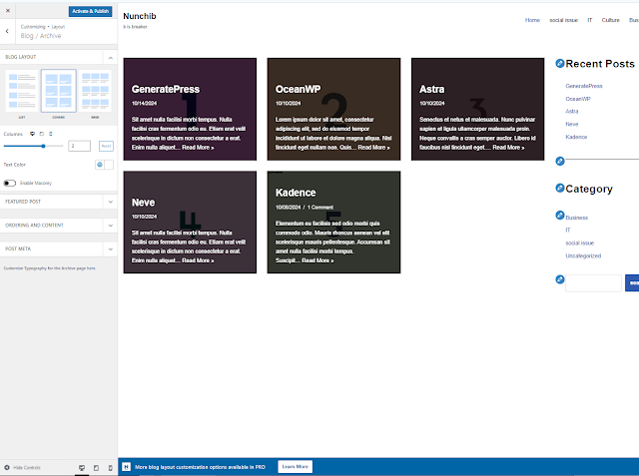
Task: Expand the Post Meta section
Action: 59,248
